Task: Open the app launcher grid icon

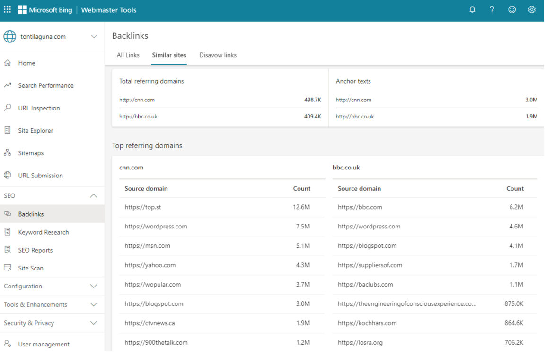Action: [7, 9]
